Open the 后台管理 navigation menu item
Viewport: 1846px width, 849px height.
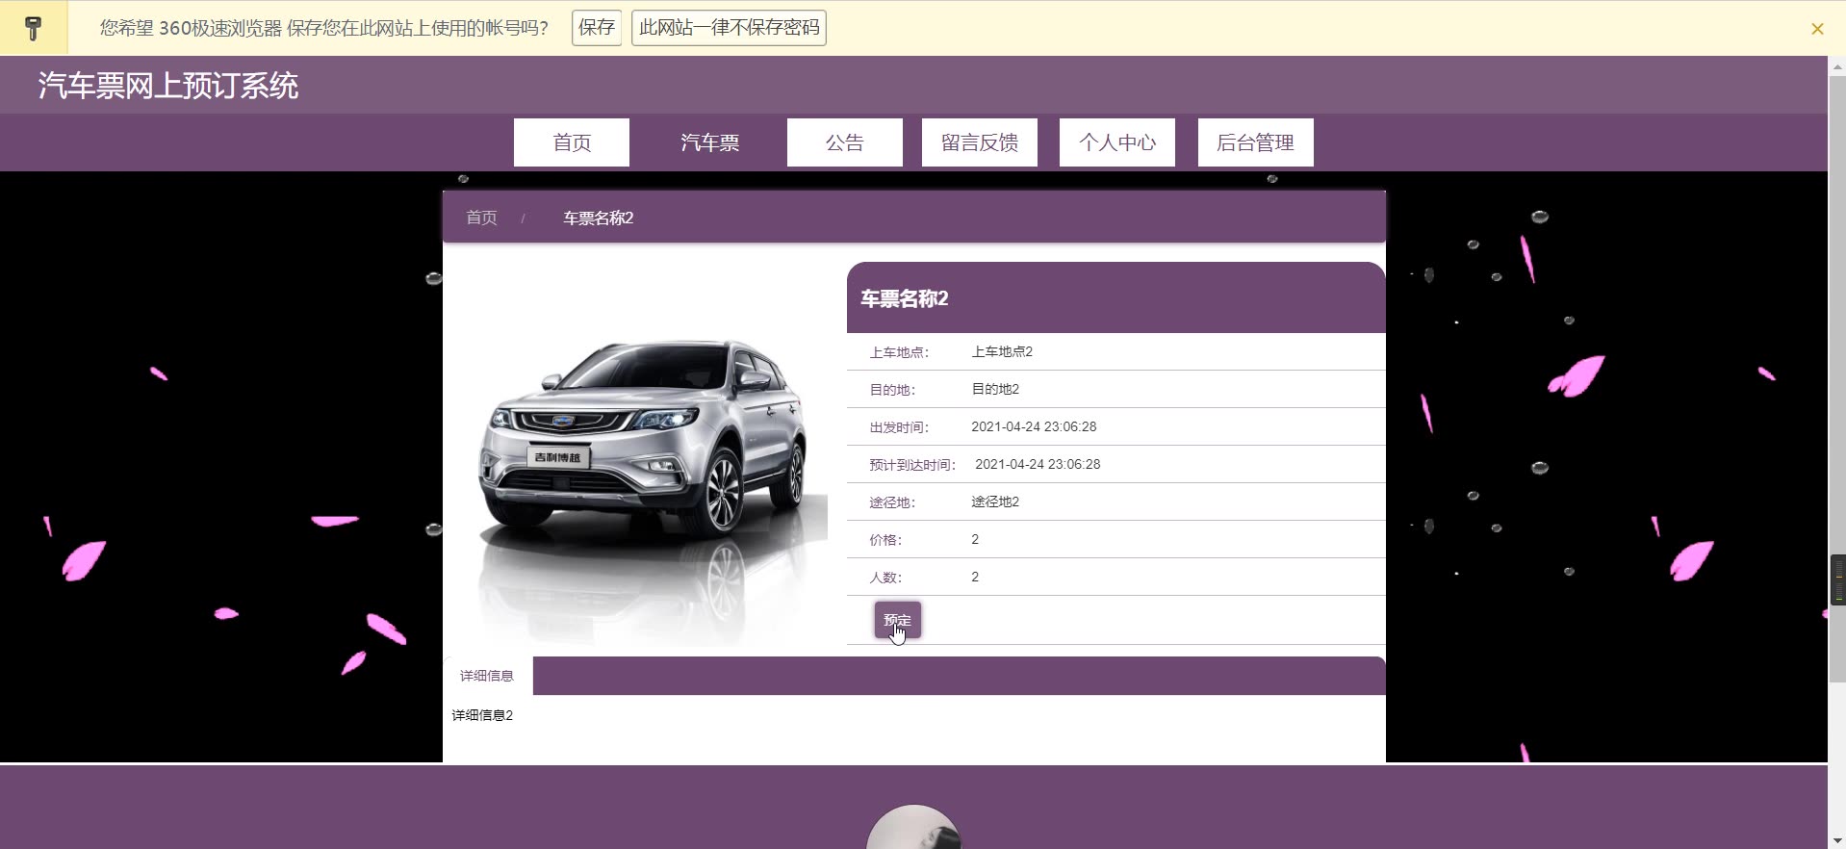[1256, 142]
